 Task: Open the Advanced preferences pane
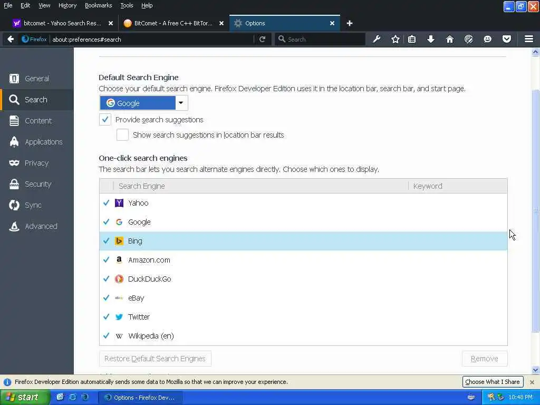click(37, 226)
